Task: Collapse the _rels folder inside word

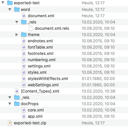Action: pos(17,22)
